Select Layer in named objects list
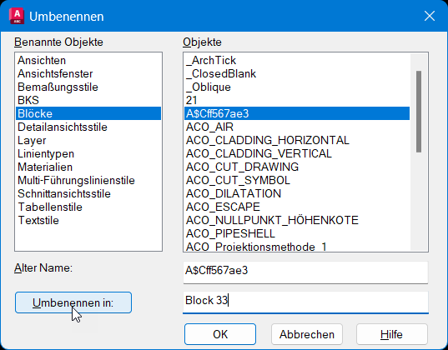 coord(88,140)
